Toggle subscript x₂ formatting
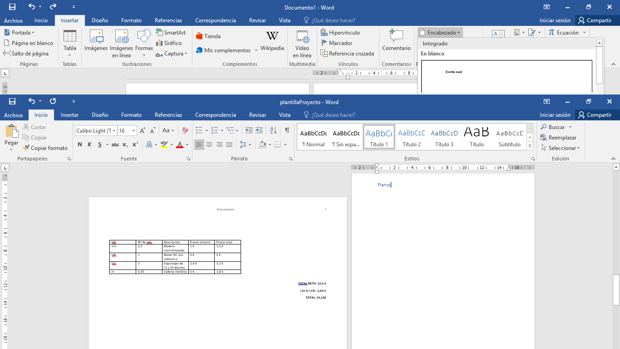Screen dimensions: 620x349 click(x=125, y=145)
